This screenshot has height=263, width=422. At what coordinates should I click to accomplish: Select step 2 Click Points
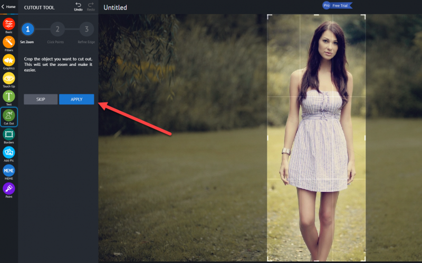pyautogui.click(x=57, y=29)
